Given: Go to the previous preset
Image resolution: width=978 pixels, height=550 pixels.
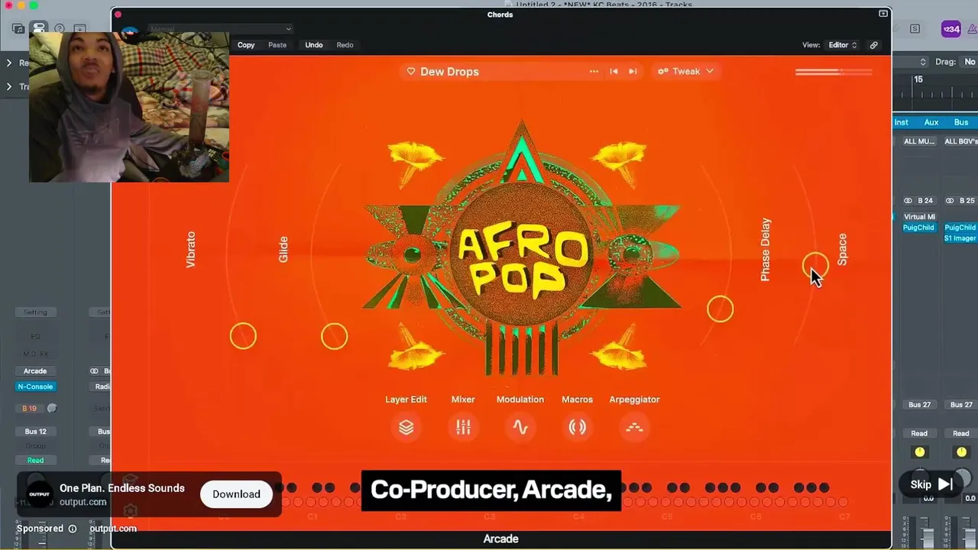Looking at the screenshot, I should pyautogui.click(x=614, y=71).
